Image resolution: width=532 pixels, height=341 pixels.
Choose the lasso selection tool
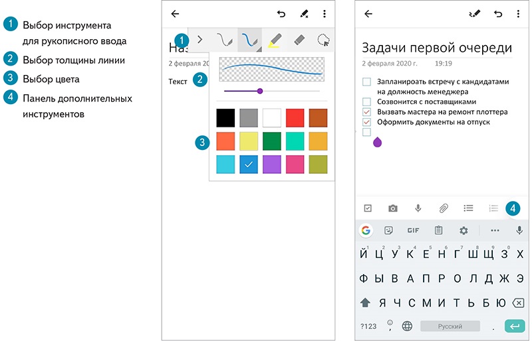pyautogui.click(x=323, y=40)
